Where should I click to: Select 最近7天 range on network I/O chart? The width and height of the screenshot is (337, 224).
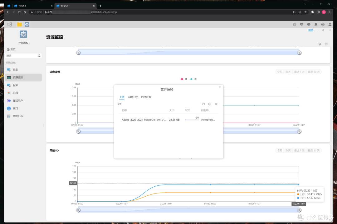point(299,151)
